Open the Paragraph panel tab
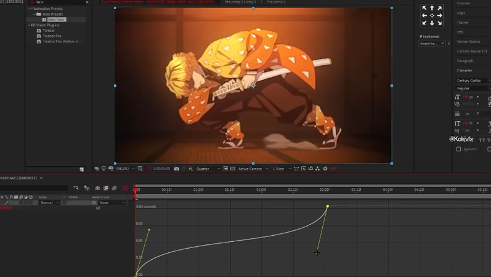This screenshot has height=277, width=491. point(465,61)
